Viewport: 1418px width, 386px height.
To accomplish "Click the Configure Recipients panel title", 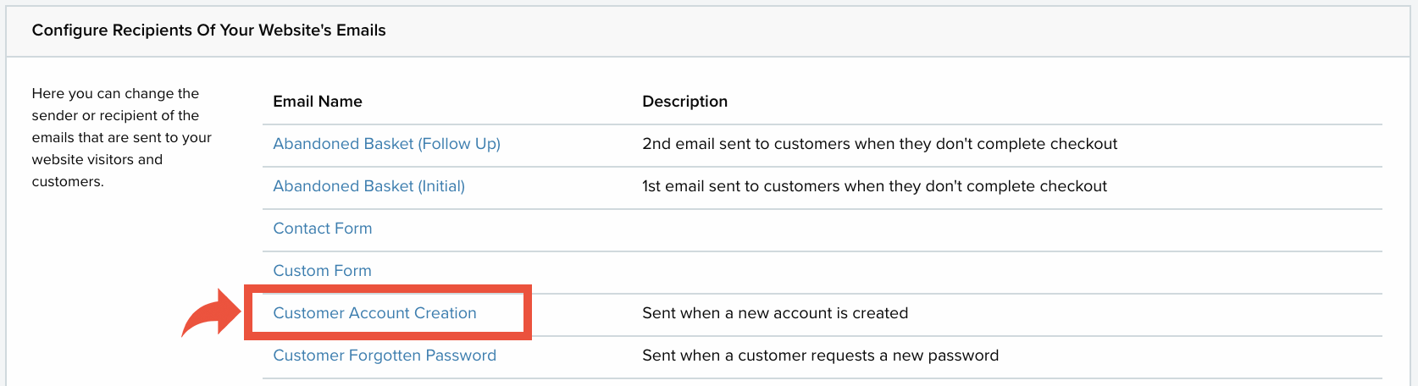I will pyautogui.click(x=208, y=30).
